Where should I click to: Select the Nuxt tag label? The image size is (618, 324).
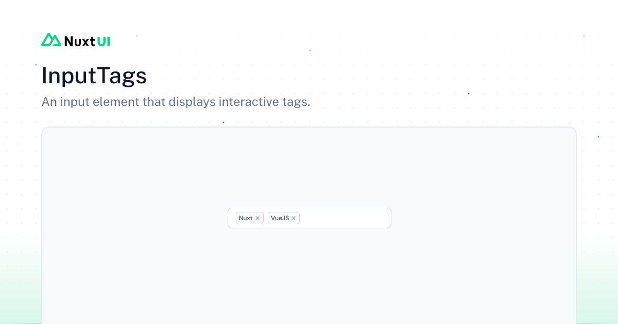click(246, 218)
